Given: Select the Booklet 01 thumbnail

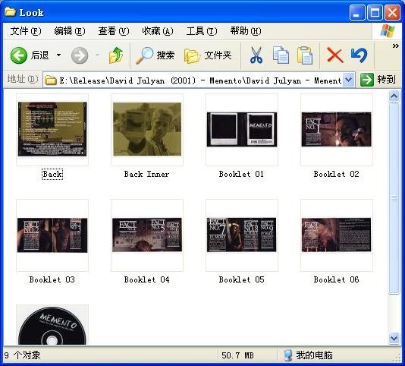Looking at the screenshot, I should tap(242, 129).
